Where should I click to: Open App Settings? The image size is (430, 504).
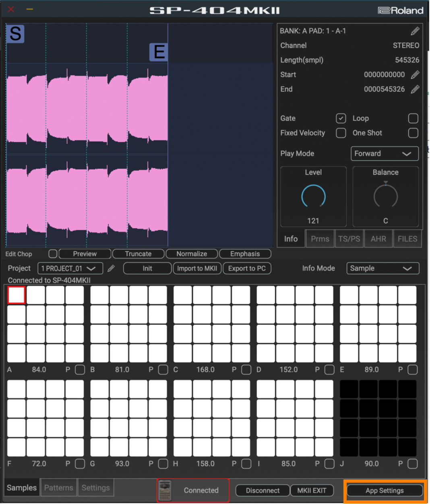(x=385, y=491)
